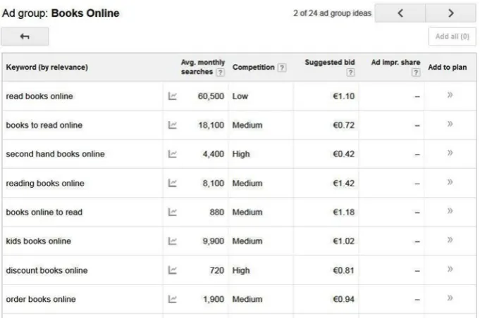Click the €1.42 suggested bid
Viewport: 480px width, 318px height.
[x=344, y=184]
